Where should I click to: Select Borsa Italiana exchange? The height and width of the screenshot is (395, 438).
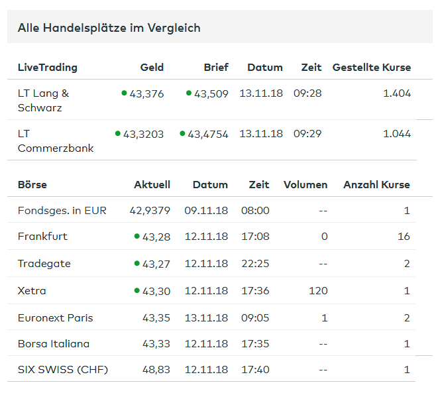[x=54, y=344]
